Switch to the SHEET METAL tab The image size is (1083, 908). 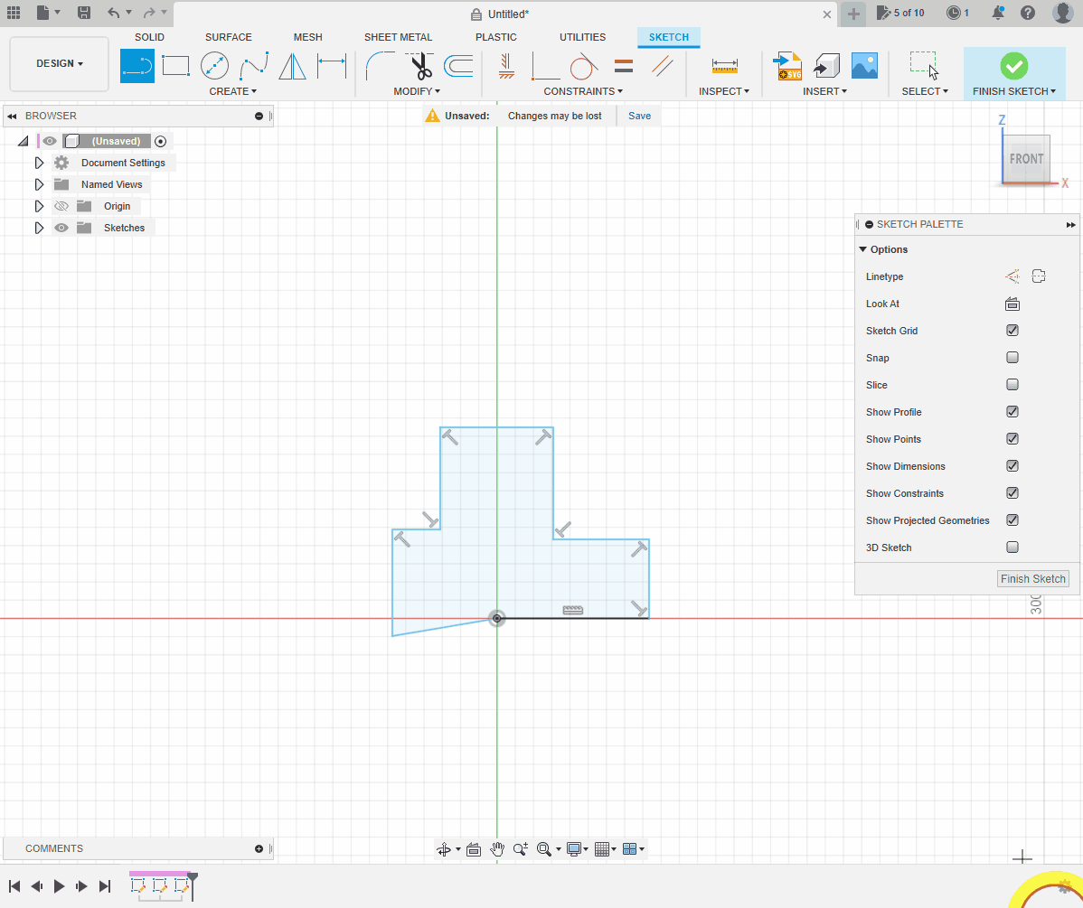(398, 37)
